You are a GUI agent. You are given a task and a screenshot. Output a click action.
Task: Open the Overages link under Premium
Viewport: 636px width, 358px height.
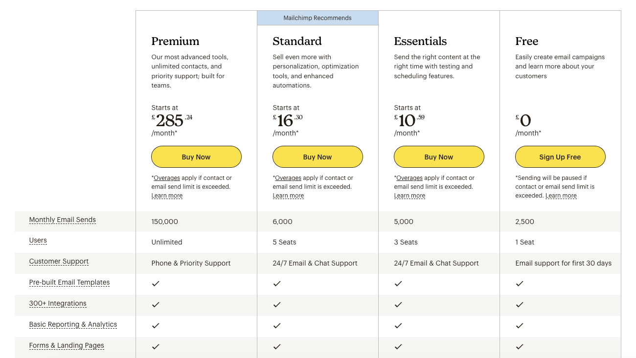click(167, 178)
